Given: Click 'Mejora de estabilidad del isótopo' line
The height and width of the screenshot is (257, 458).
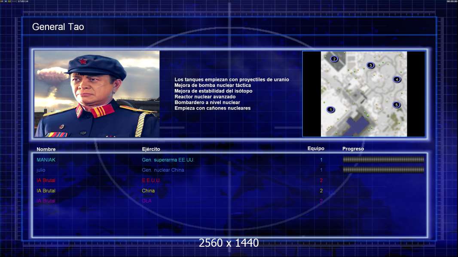Looking at the screenshot, I should [x=214, y=91].
